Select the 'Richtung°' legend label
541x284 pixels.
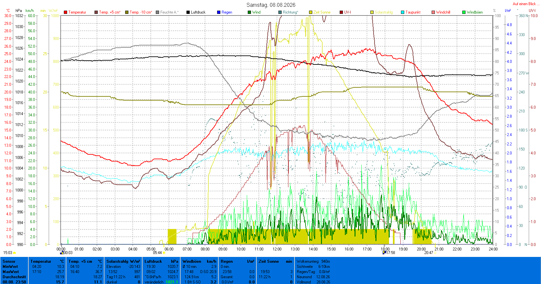pos(291,12)
